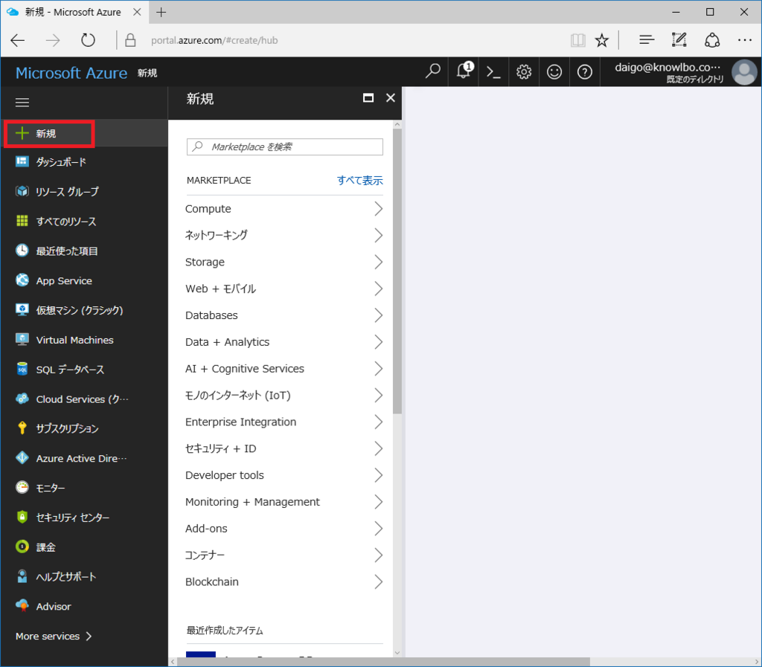Click More services link

[54, 637]
